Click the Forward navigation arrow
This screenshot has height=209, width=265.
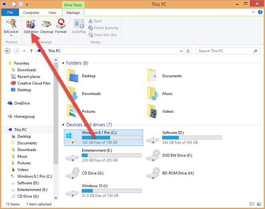tap(16, 51)
